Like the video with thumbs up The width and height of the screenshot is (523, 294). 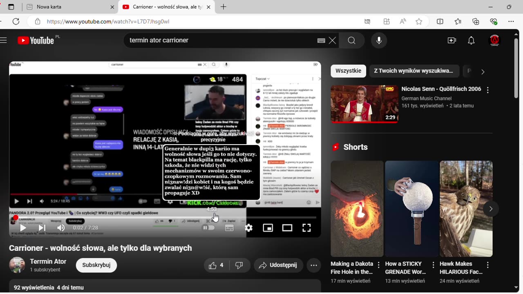click(216, 265)
